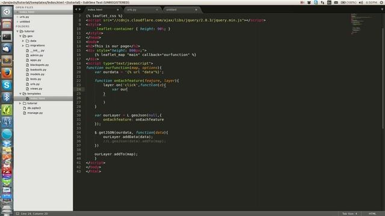This screenshot has width=385, height=216.
Task: Open models.py in sidebar
Action: pos(37,74)
